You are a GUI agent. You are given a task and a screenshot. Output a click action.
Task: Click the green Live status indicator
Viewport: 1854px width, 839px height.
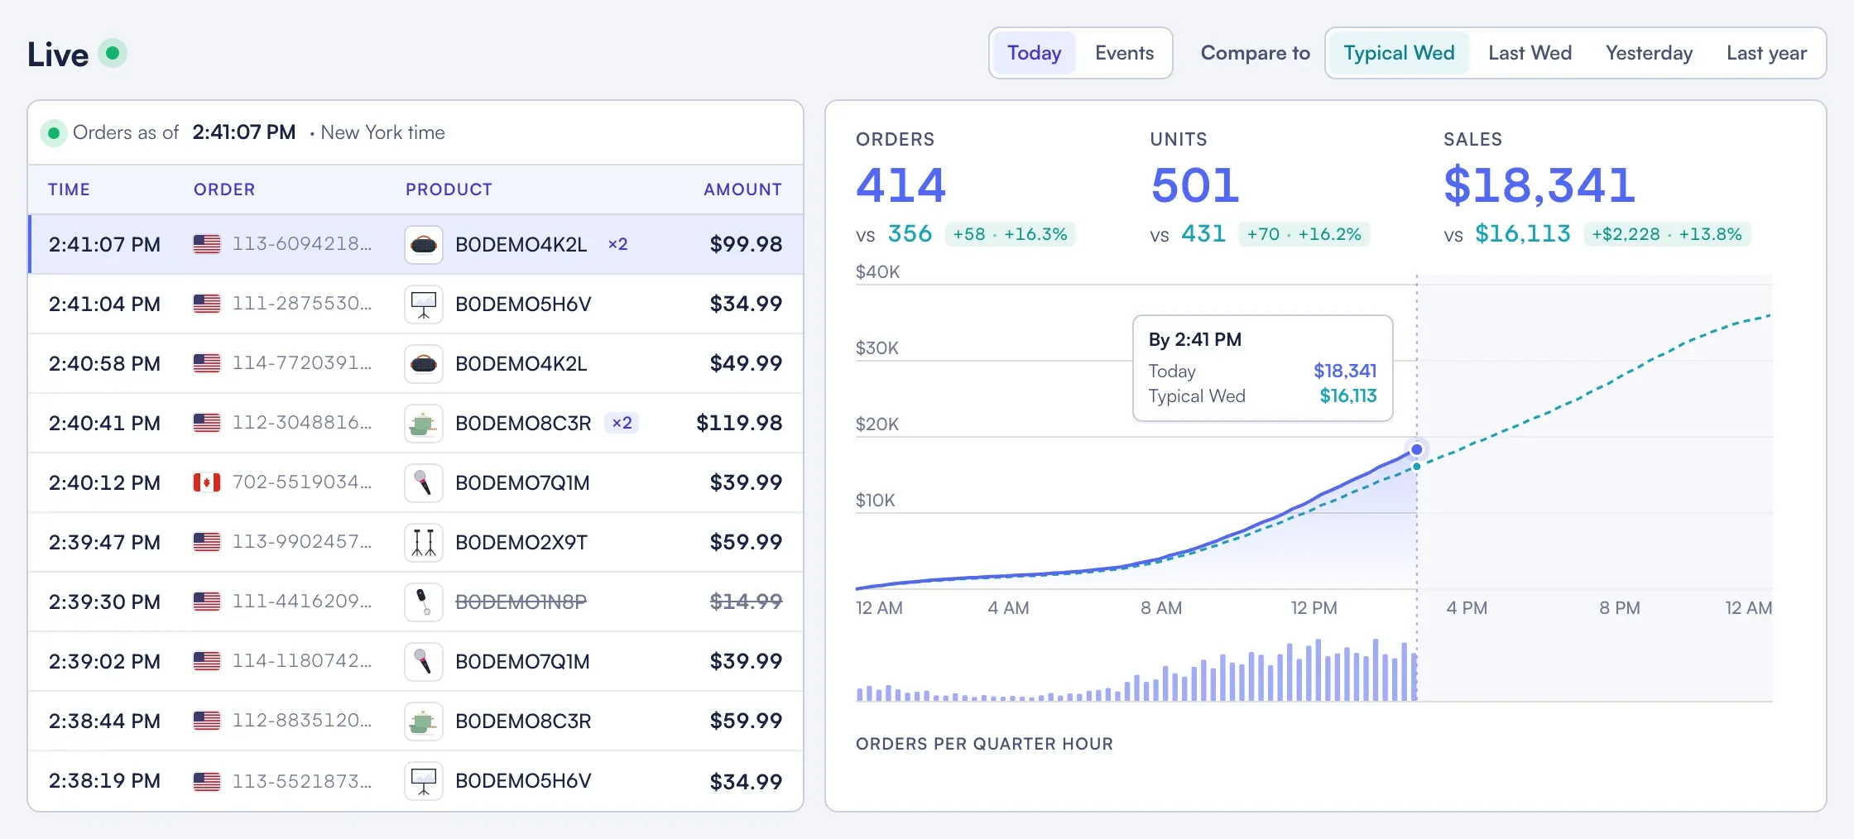(x=113, y=54)
